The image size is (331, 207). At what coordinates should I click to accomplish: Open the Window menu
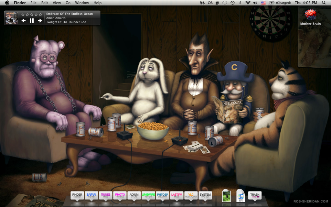tap(82, 3)
